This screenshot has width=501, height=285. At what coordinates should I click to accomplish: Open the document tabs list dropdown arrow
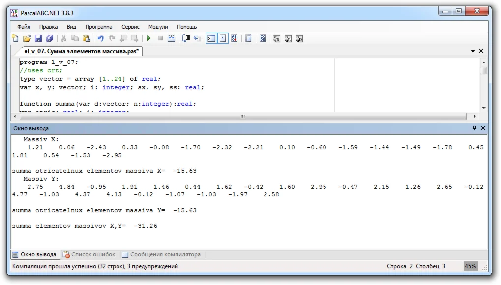click(x=473, y=51)
